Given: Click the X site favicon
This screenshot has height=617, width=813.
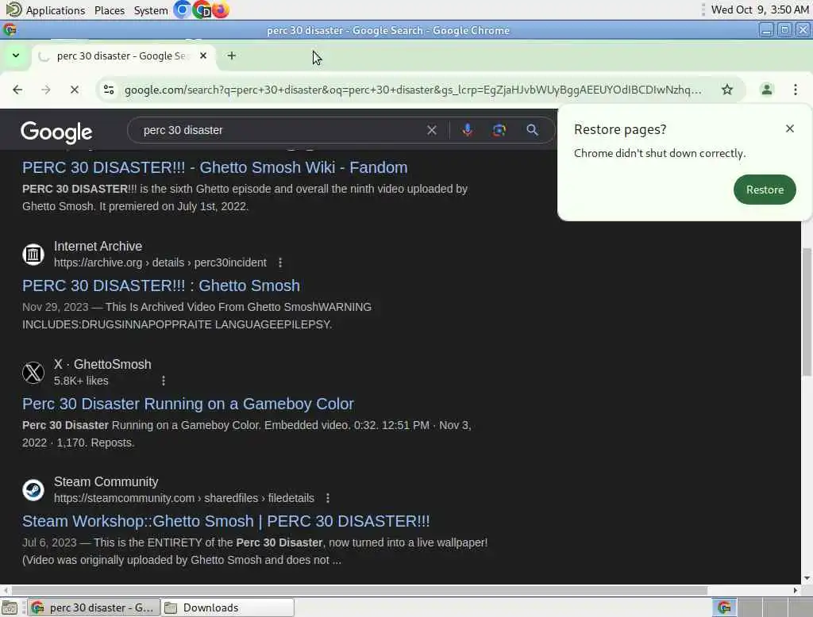Looking at the screenshot, I should click(x=33, y=373).
